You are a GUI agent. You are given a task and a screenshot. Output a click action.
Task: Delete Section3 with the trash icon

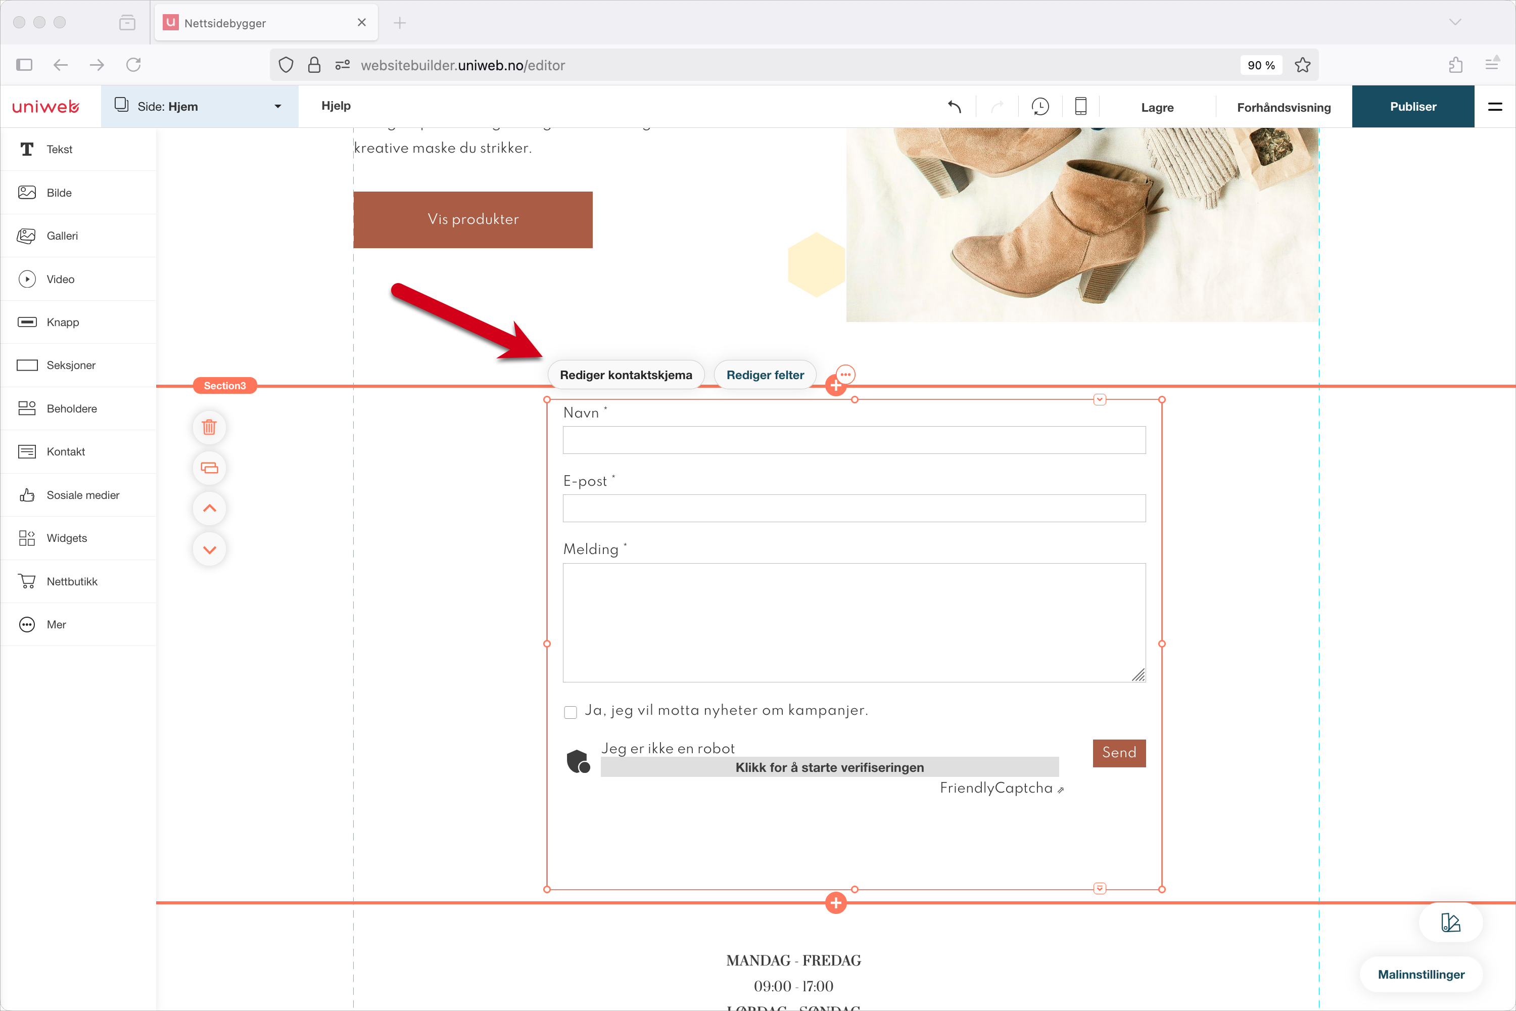click(210, 427)
